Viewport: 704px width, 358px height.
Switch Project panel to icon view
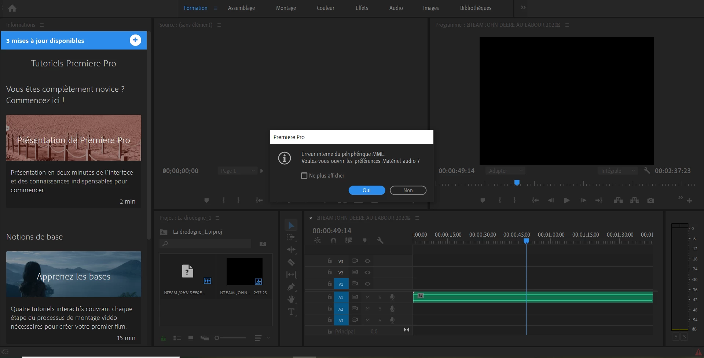pyautogui.click(x=191, y=338)
